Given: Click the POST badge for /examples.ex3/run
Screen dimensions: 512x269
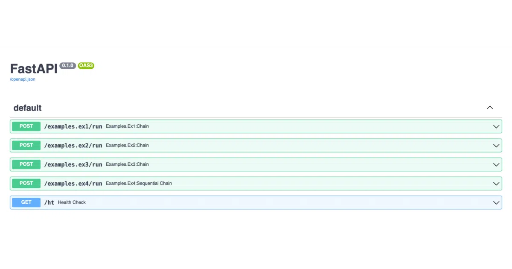Looking at the screenshot, I should pyautogui.click(x=26, y=164).
